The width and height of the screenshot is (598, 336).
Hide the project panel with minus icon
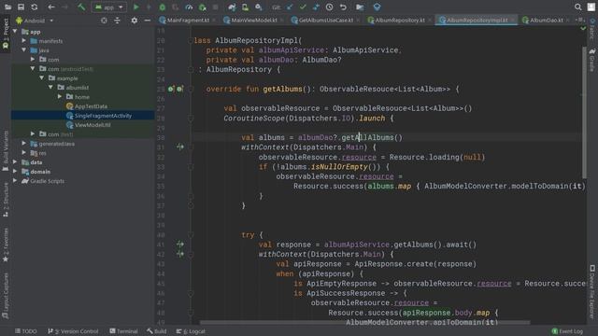click(148, 21)
